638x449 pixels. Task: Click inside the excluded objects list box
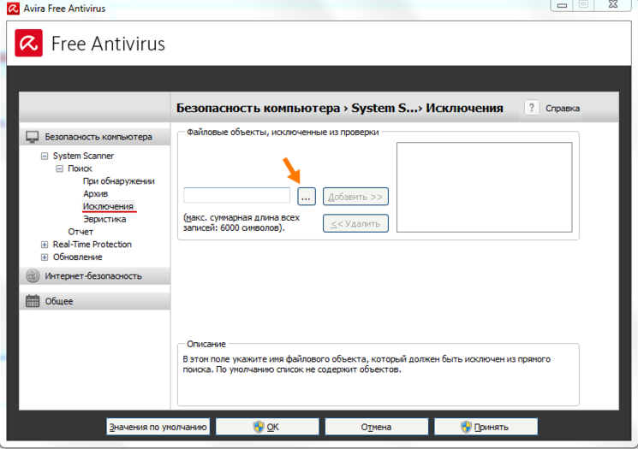click(x=484, y=187)
